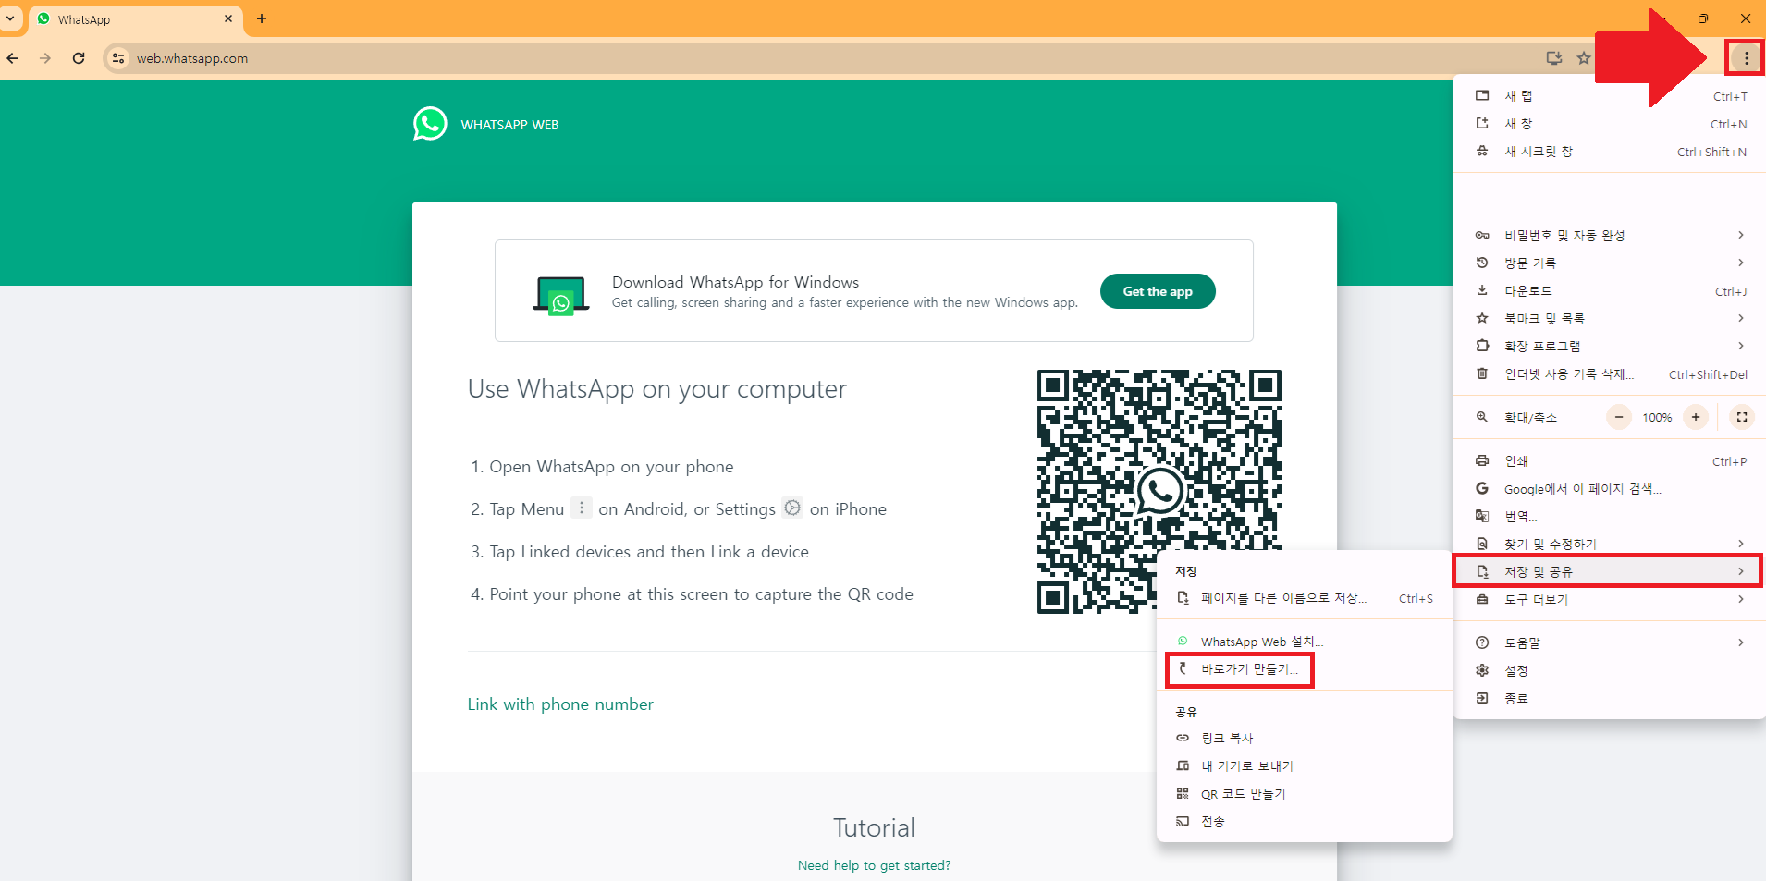Reload the page
The image size is (1766, 881).
(79, 58)
